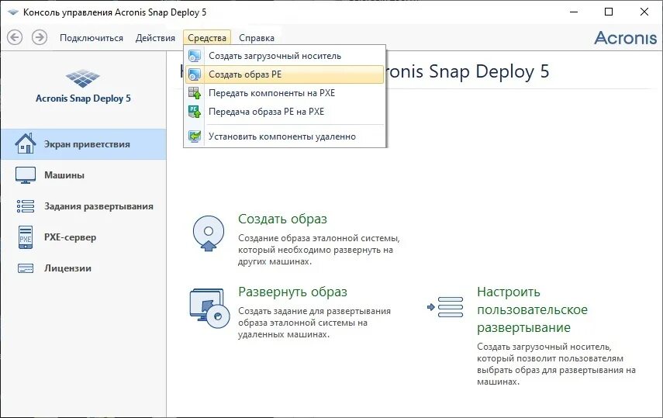Image resolution: width=663 pixels, height=418 pixels.
Task: Click the monitor icon beside Машины
Action: tap(26, 175)
